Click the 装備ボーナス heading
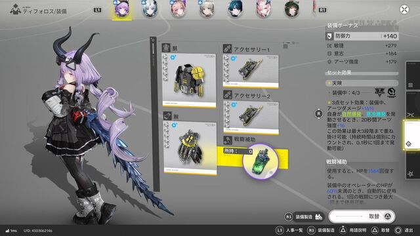This screenshot has width=420, height=236. [343, 26]
